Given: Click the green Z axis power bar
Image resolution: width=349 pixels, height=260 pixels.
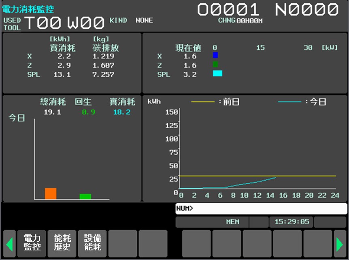Looking at the screenshot, I should point(215,64).
